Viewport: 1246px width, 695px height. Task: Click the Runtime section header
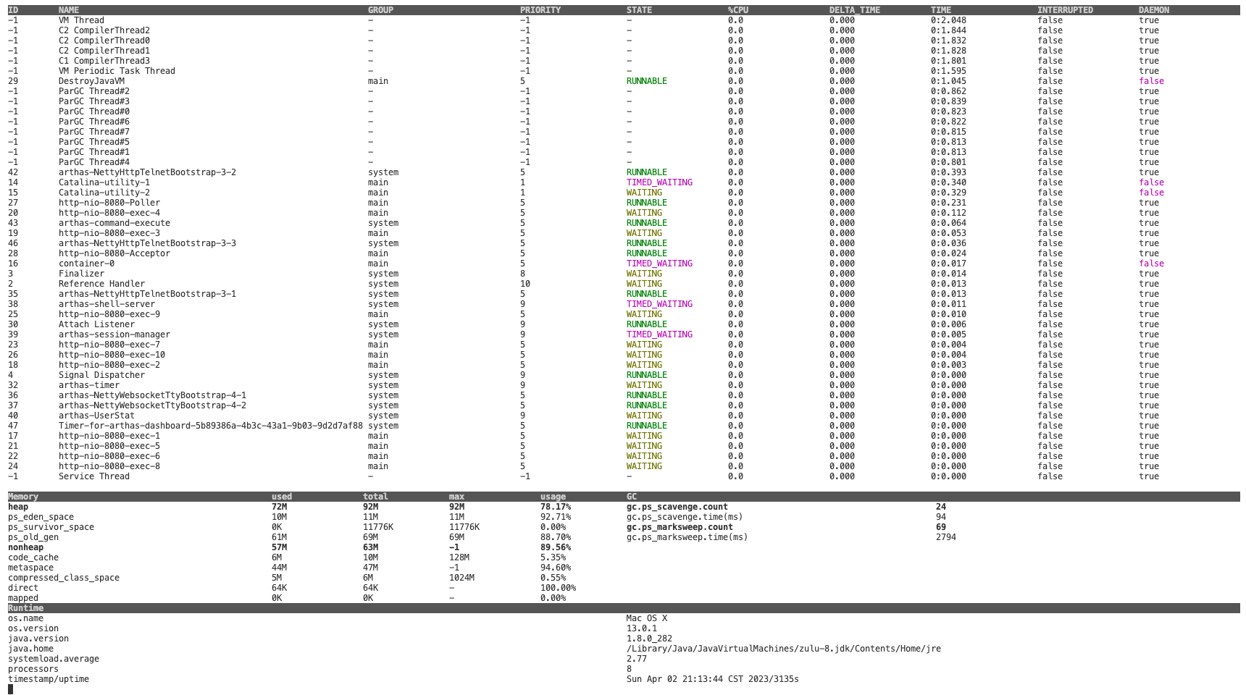click(26, 608)
